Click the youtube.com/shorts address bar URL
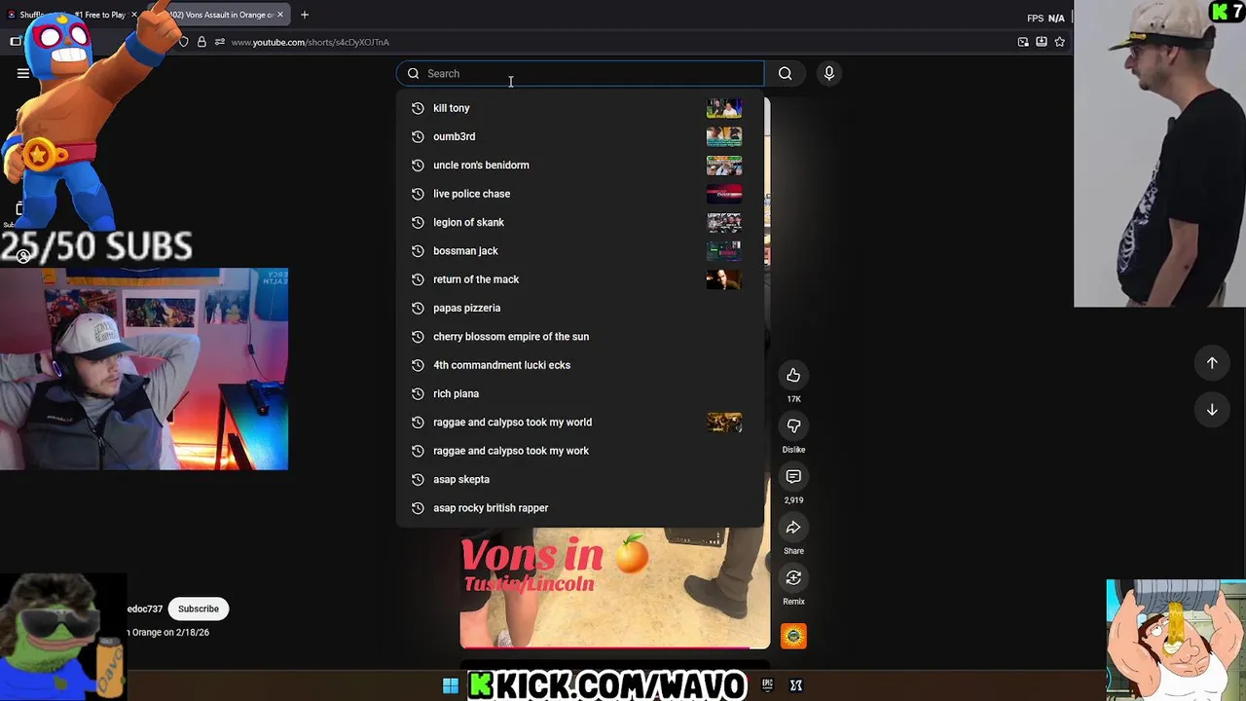This screenshot has width=1246, height=701. (310, 42)
